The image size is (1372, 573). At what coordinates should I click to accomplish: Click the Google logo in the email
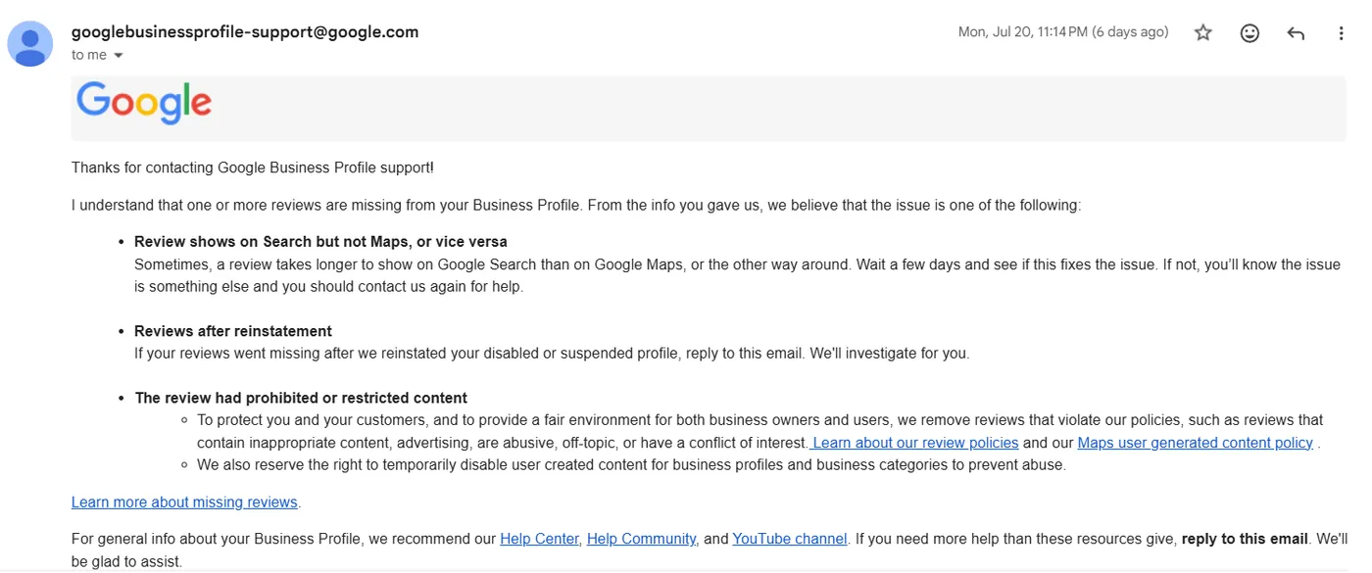[x=144, y=103]
